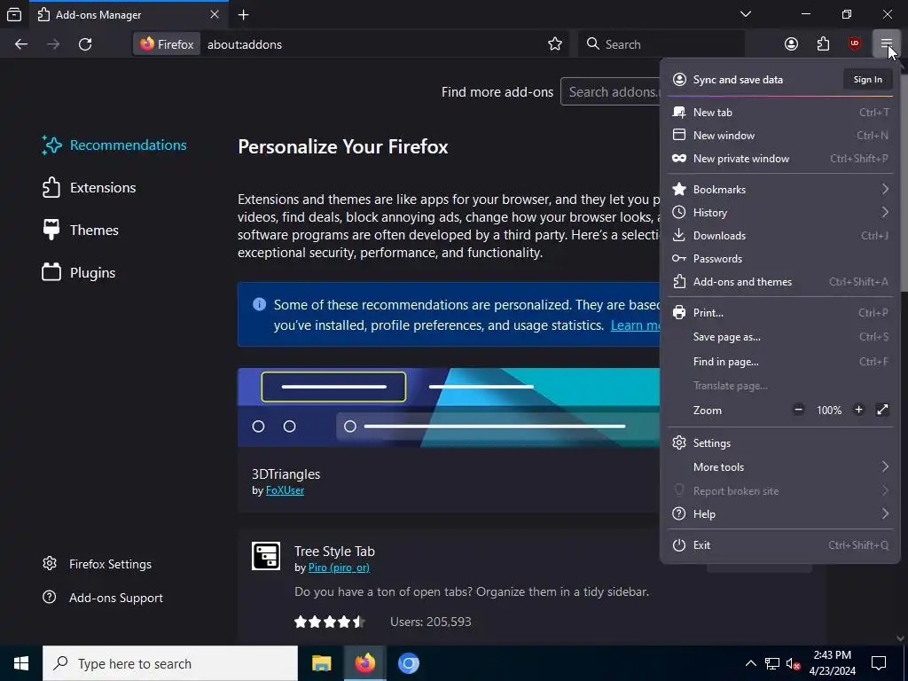This screenshot has height=681, width=908.
Task: Open Themes category in sidebar
Action: 81,230
